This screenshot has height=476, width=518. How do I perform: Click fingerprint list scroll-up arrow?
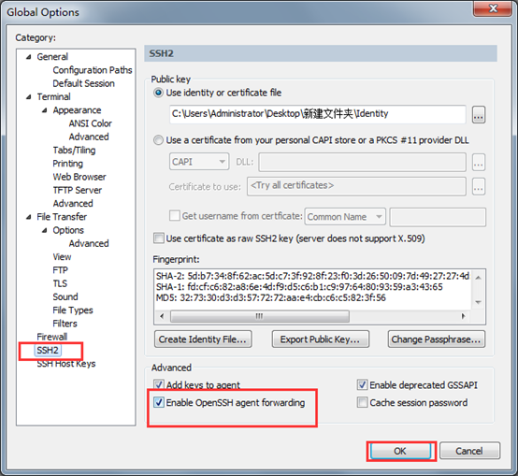coord(478,278)
